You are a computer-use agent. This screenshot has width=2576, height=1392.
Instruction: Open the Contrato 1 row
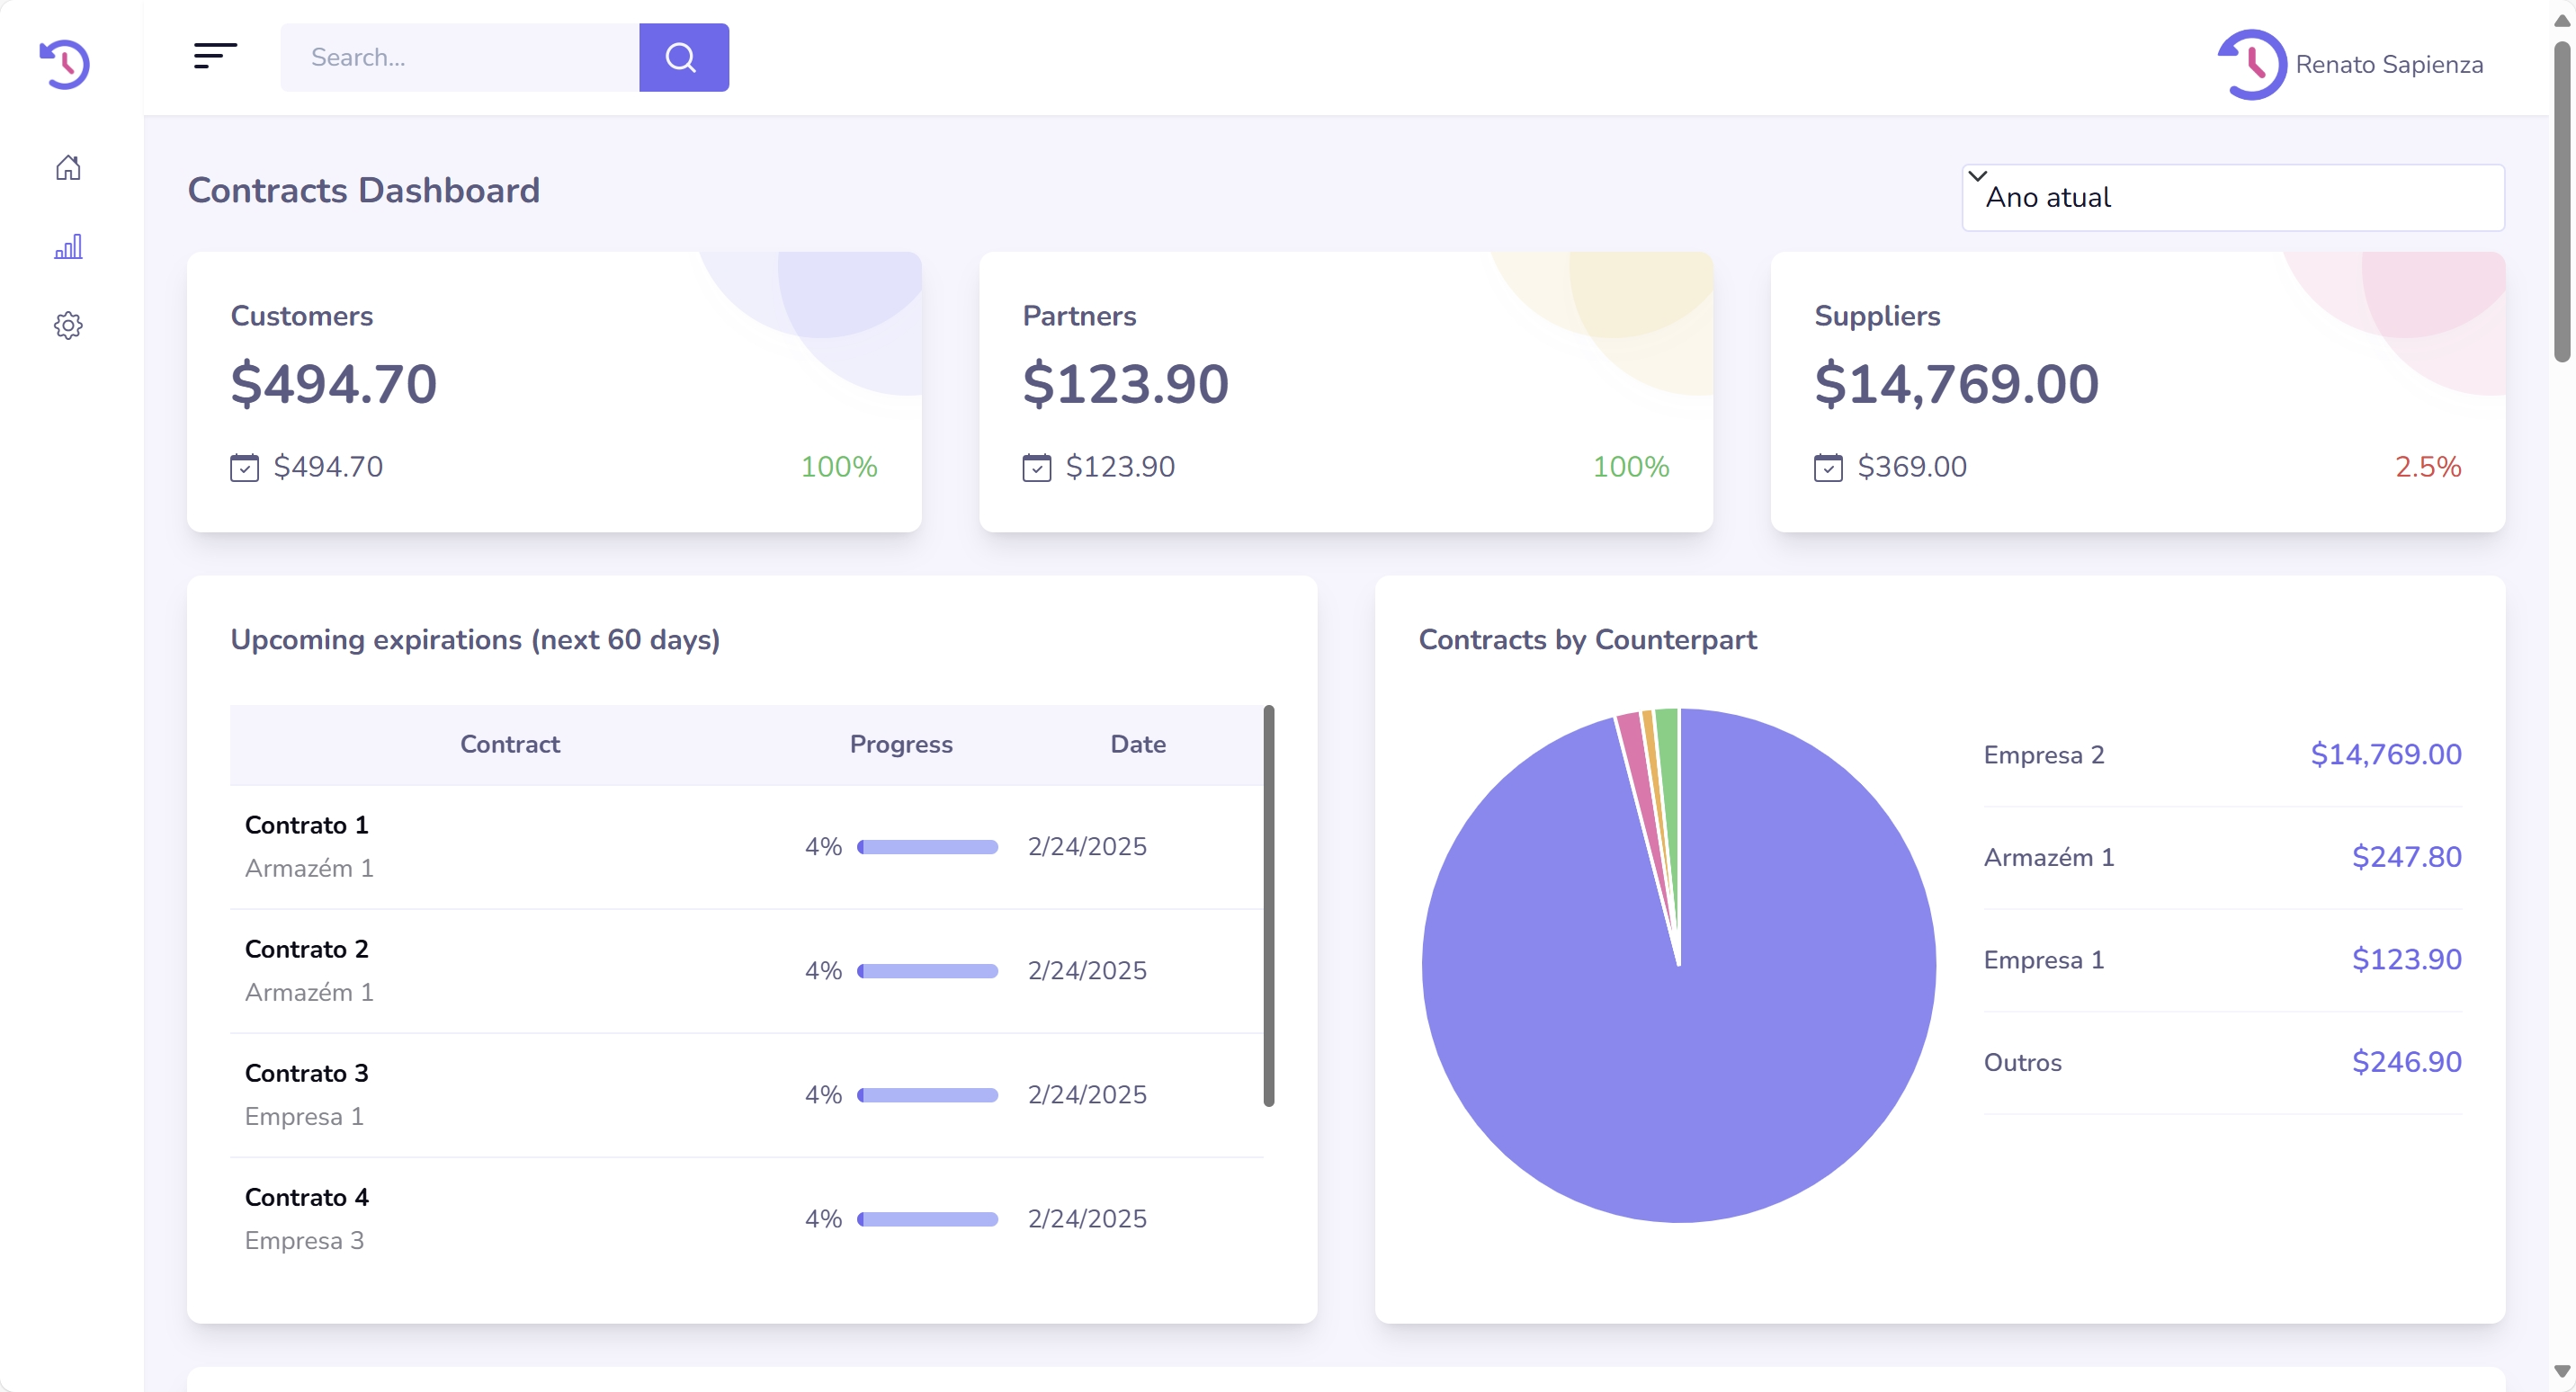(x=306, y=826)
